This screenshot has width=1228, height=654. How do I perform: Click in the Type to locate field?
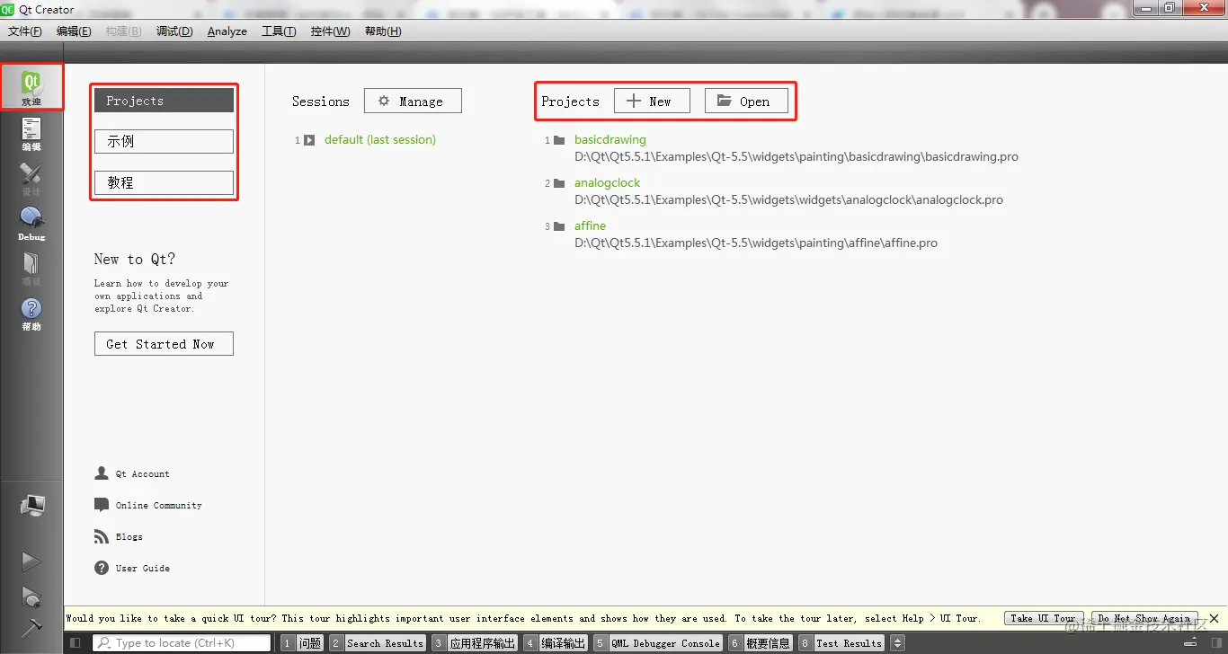[182, 643]
